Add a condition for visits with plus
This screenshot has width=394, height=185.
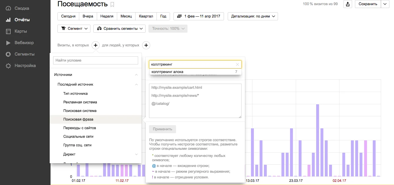(x=96, y=45)
